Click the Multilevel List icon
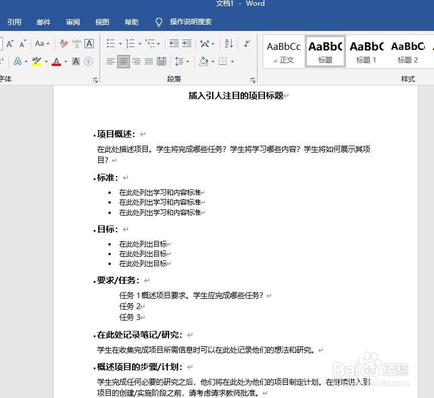434x398 pixels. tap(150, 44)
